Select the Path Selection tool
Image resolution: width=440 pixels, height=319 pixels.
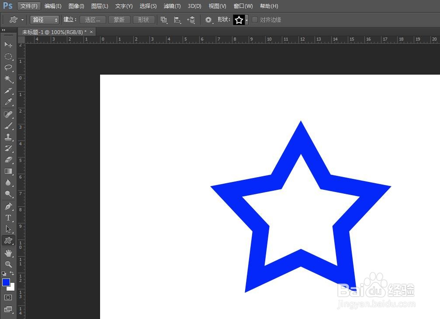point(8,229)
